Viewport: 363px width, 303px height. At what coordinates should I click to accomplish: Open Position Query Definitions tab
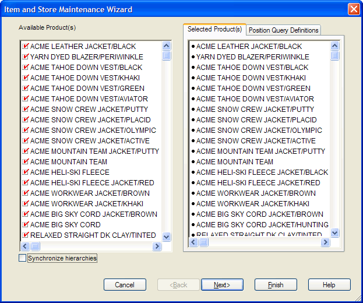coord(283,30)
